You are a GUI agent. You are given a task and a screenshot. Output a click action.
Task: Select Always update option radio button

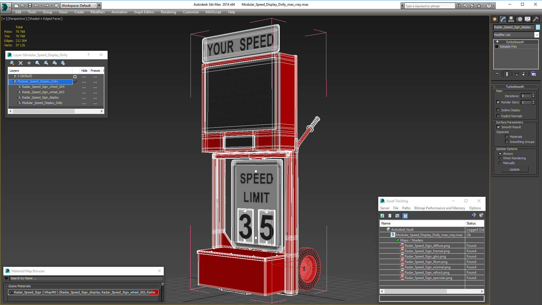pos(500,153)
